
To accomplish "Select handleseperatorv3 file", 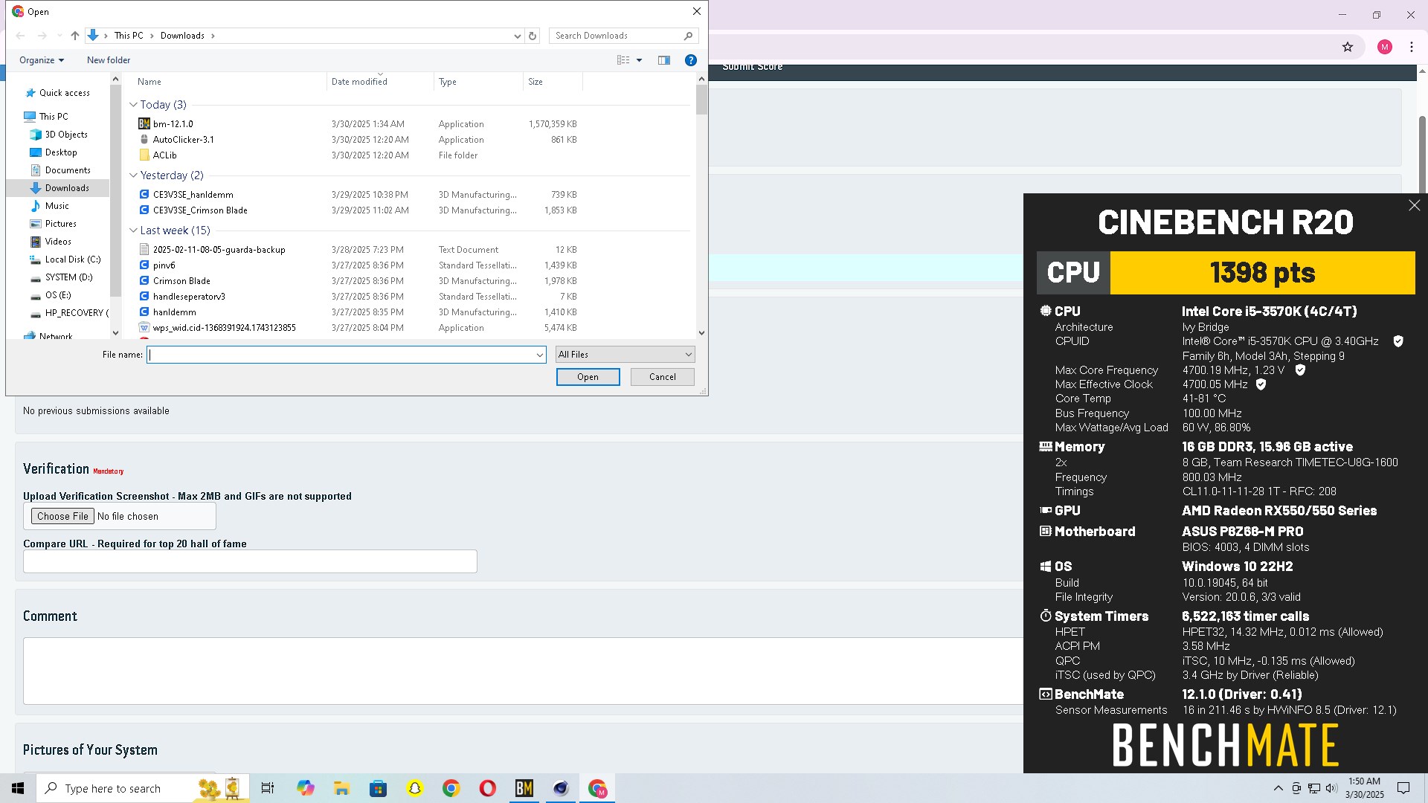I will (189, 297).
